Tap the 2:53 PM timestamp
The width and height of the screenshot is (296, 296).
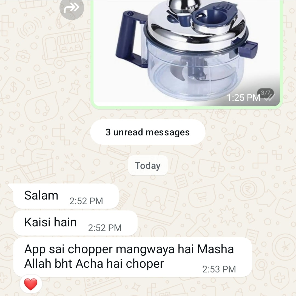pyautogui.click(x=219, y=269)
